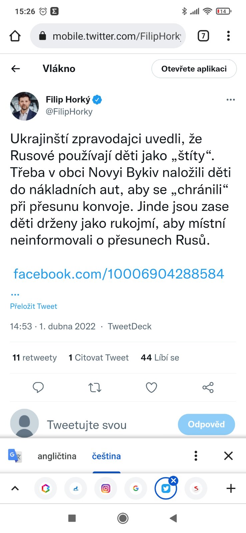246x533 pixels.
Task: Tap the browser home icon
Action: (x=15, y=36)
